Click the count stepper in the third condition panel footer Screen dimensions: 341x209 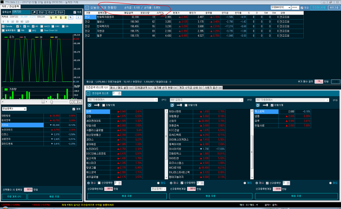pyautogui.click(x=286, y=183)
